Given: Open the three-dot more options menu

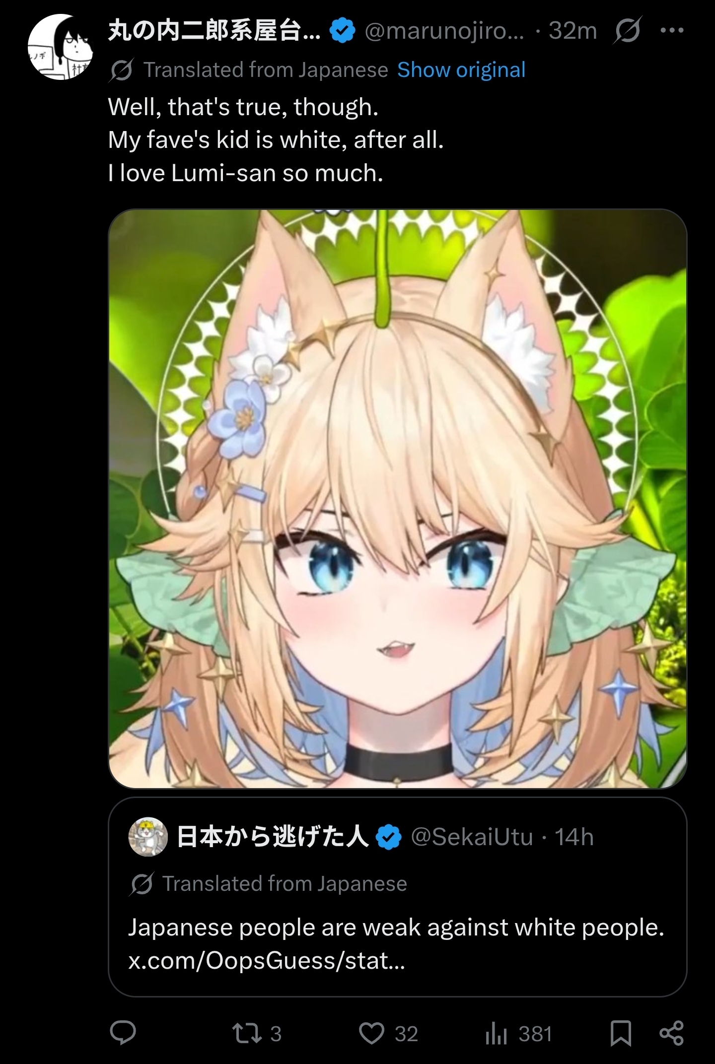Looking at the screenshot, I should 672,30.
